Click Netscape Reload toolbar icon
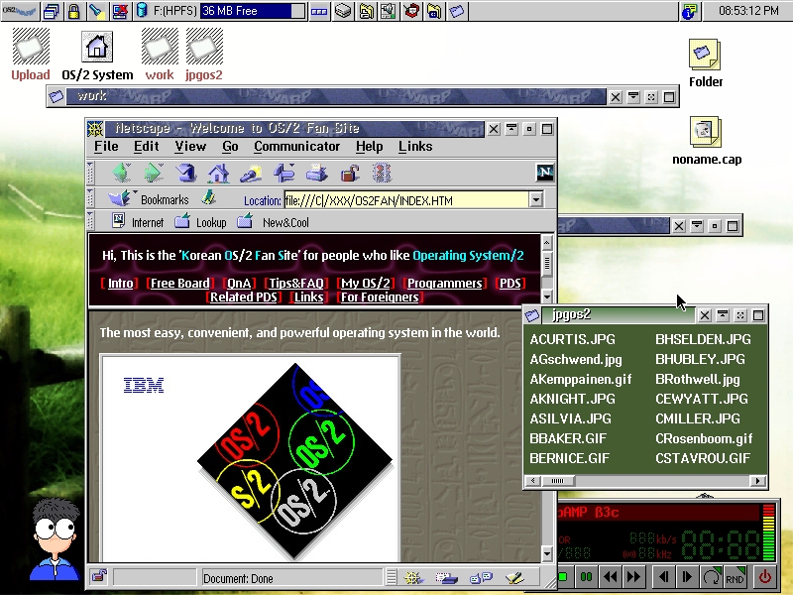This screenshot has height=595, width=793. tap(185, 173)
